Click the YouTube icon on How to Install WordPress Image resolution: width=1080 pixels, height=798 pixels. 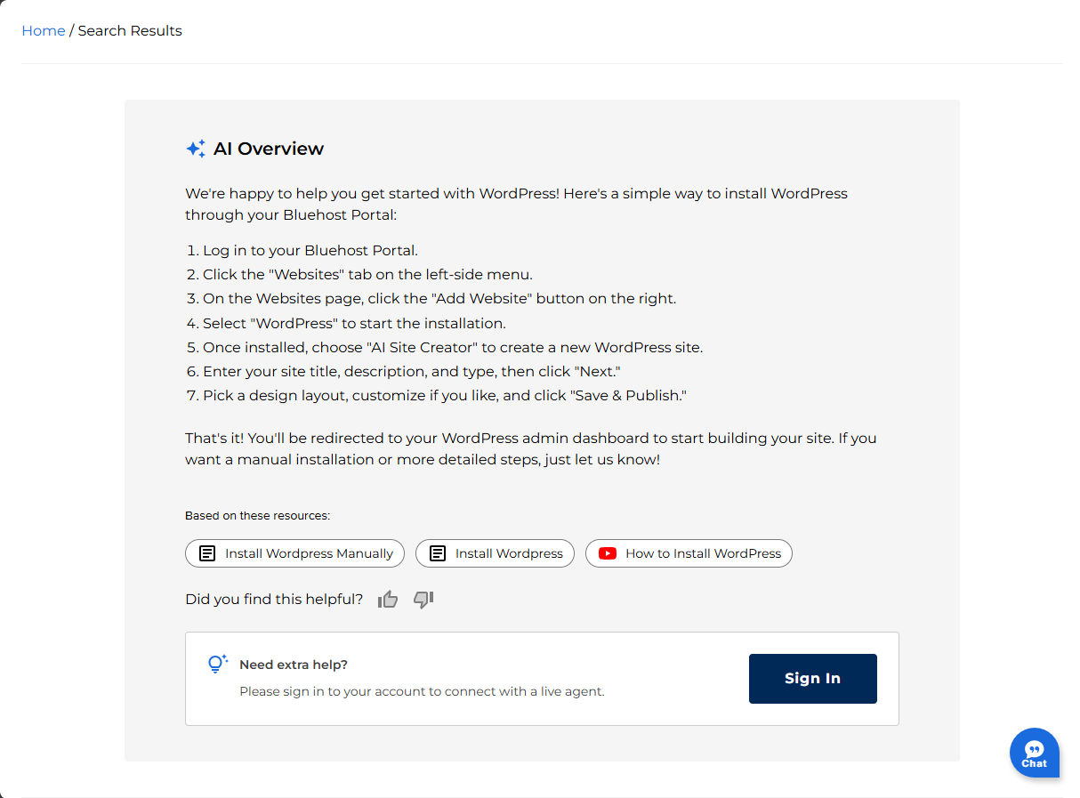(x=607, y=552)
